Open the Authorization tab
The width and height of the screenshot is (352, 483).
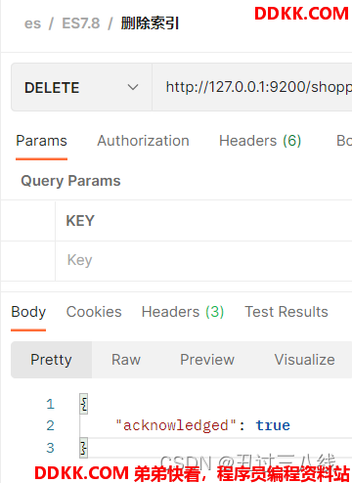pyautogui.click(x=143, y=141)
